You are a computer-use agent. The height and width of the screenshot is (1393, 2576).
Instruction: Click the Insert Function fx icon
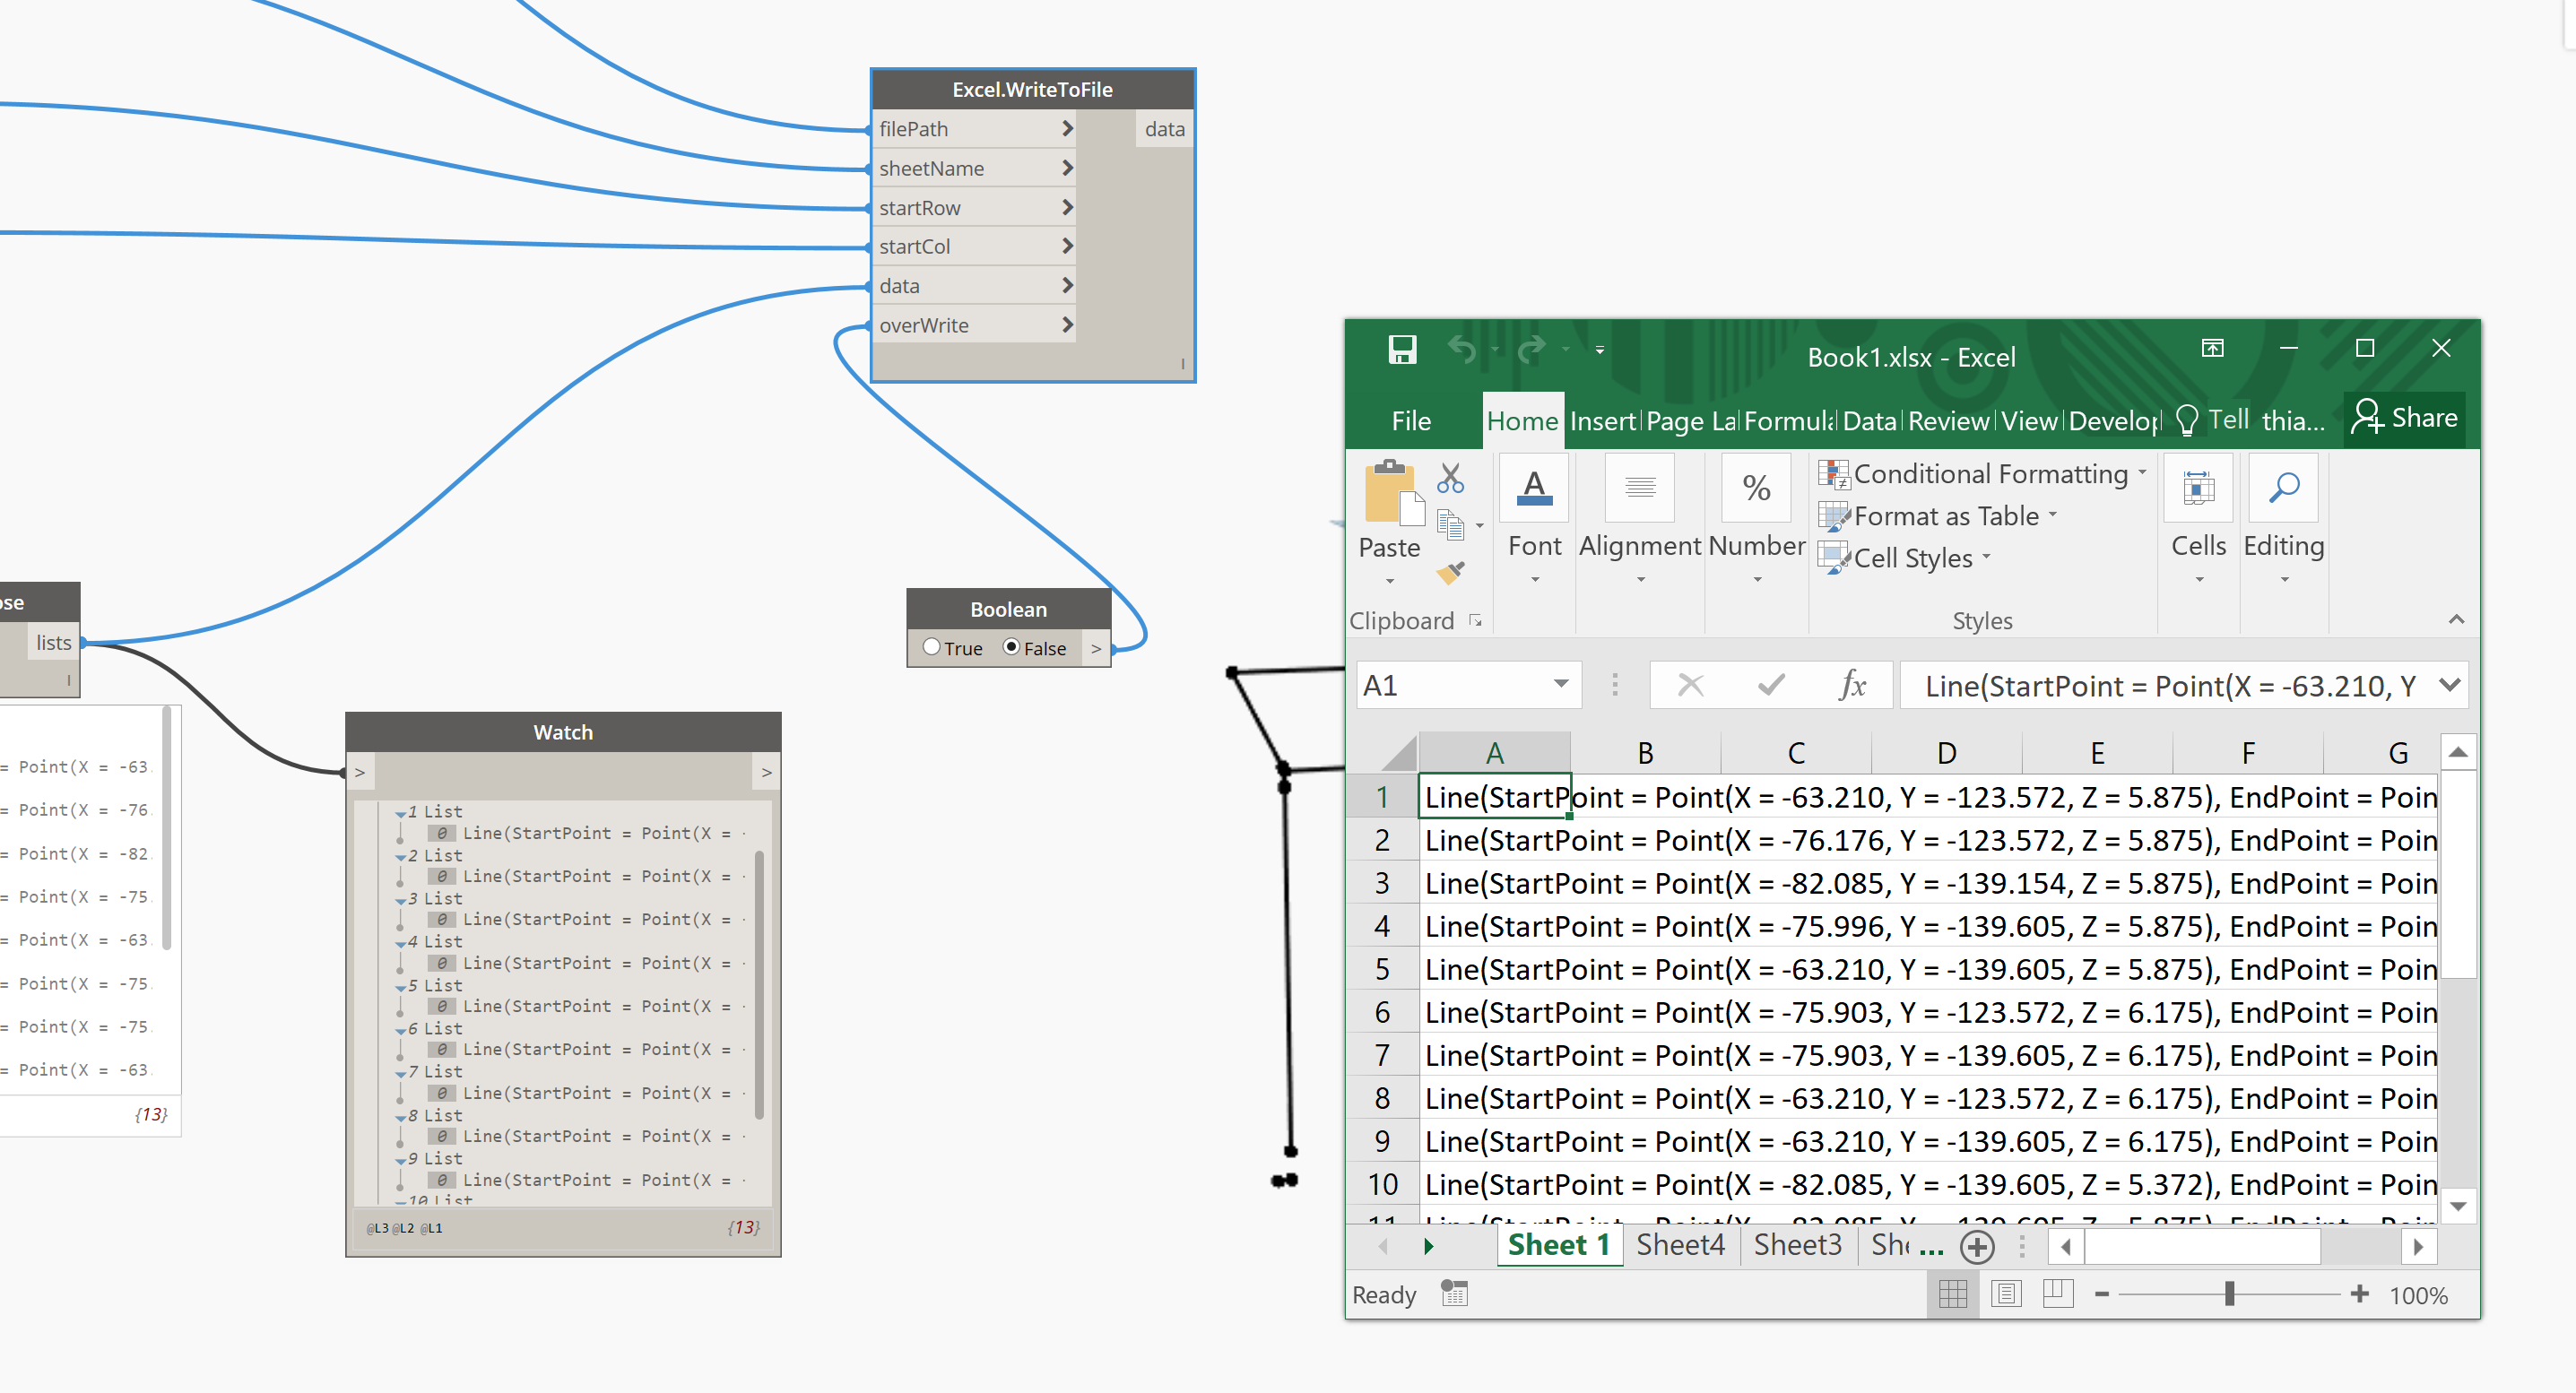coord(1852,685)
